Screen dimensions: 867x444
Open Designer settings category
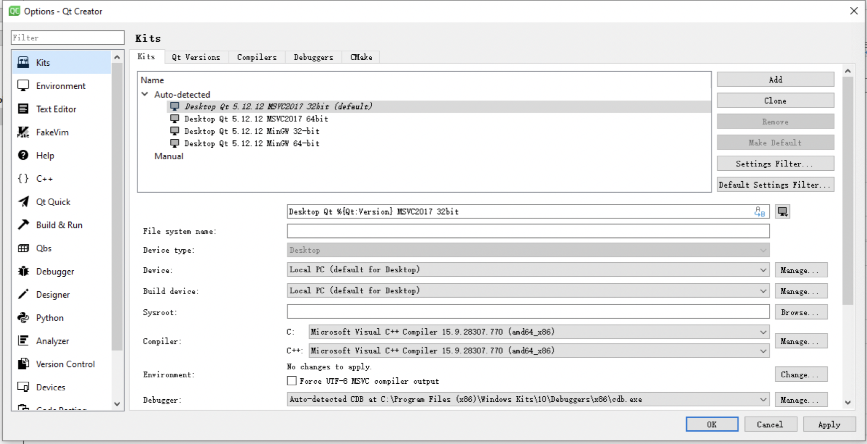(61, 294)
